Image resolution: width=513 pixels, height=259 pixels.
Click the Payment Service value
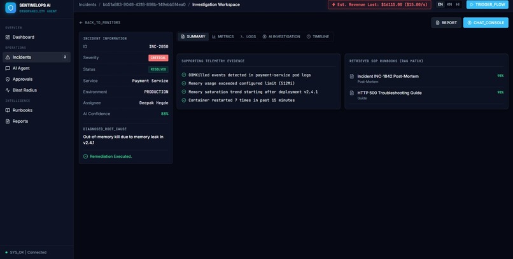point(150,81)
